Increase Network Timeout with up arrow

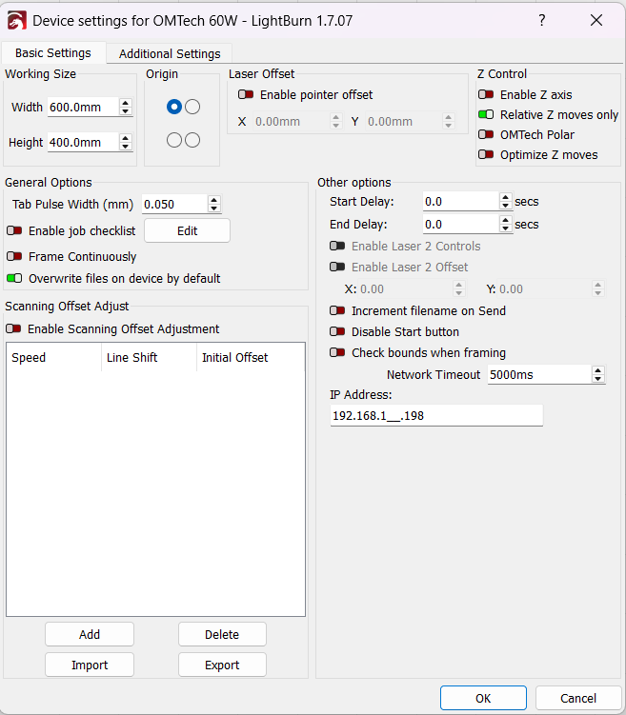pos(598,370)
